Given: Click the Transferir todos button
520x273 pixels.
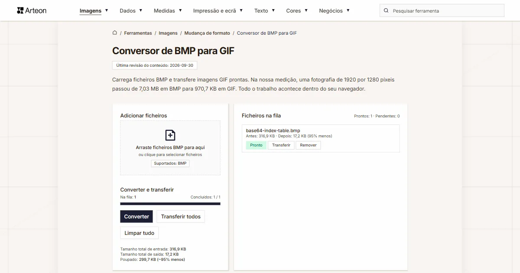Looking at the screenshot, I should pos(181,217).
